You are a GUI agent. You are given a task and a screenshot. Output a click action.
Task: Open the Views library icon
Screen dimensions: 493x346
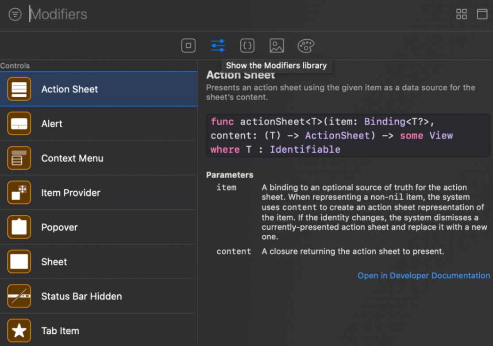pos(188,46)
